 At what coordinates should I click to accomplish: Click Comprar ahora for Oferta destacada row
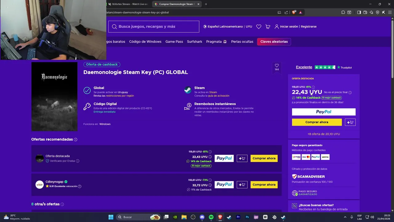264,158
